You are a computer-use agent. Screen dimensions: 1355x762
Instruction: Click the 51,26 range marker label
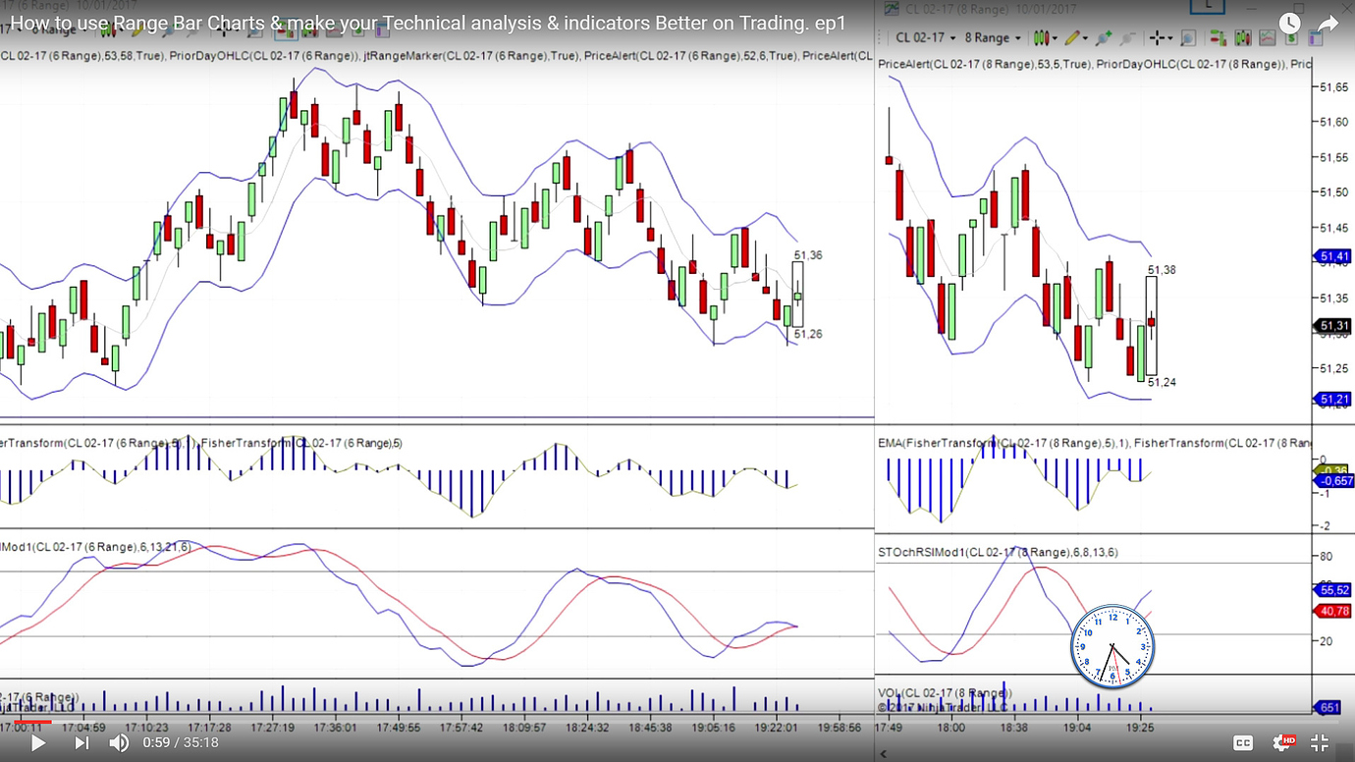point(808,334)
